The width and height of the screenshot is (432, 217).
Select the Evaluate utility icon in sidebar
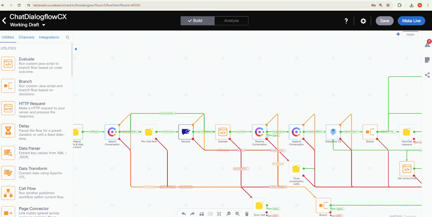[8, 64]
